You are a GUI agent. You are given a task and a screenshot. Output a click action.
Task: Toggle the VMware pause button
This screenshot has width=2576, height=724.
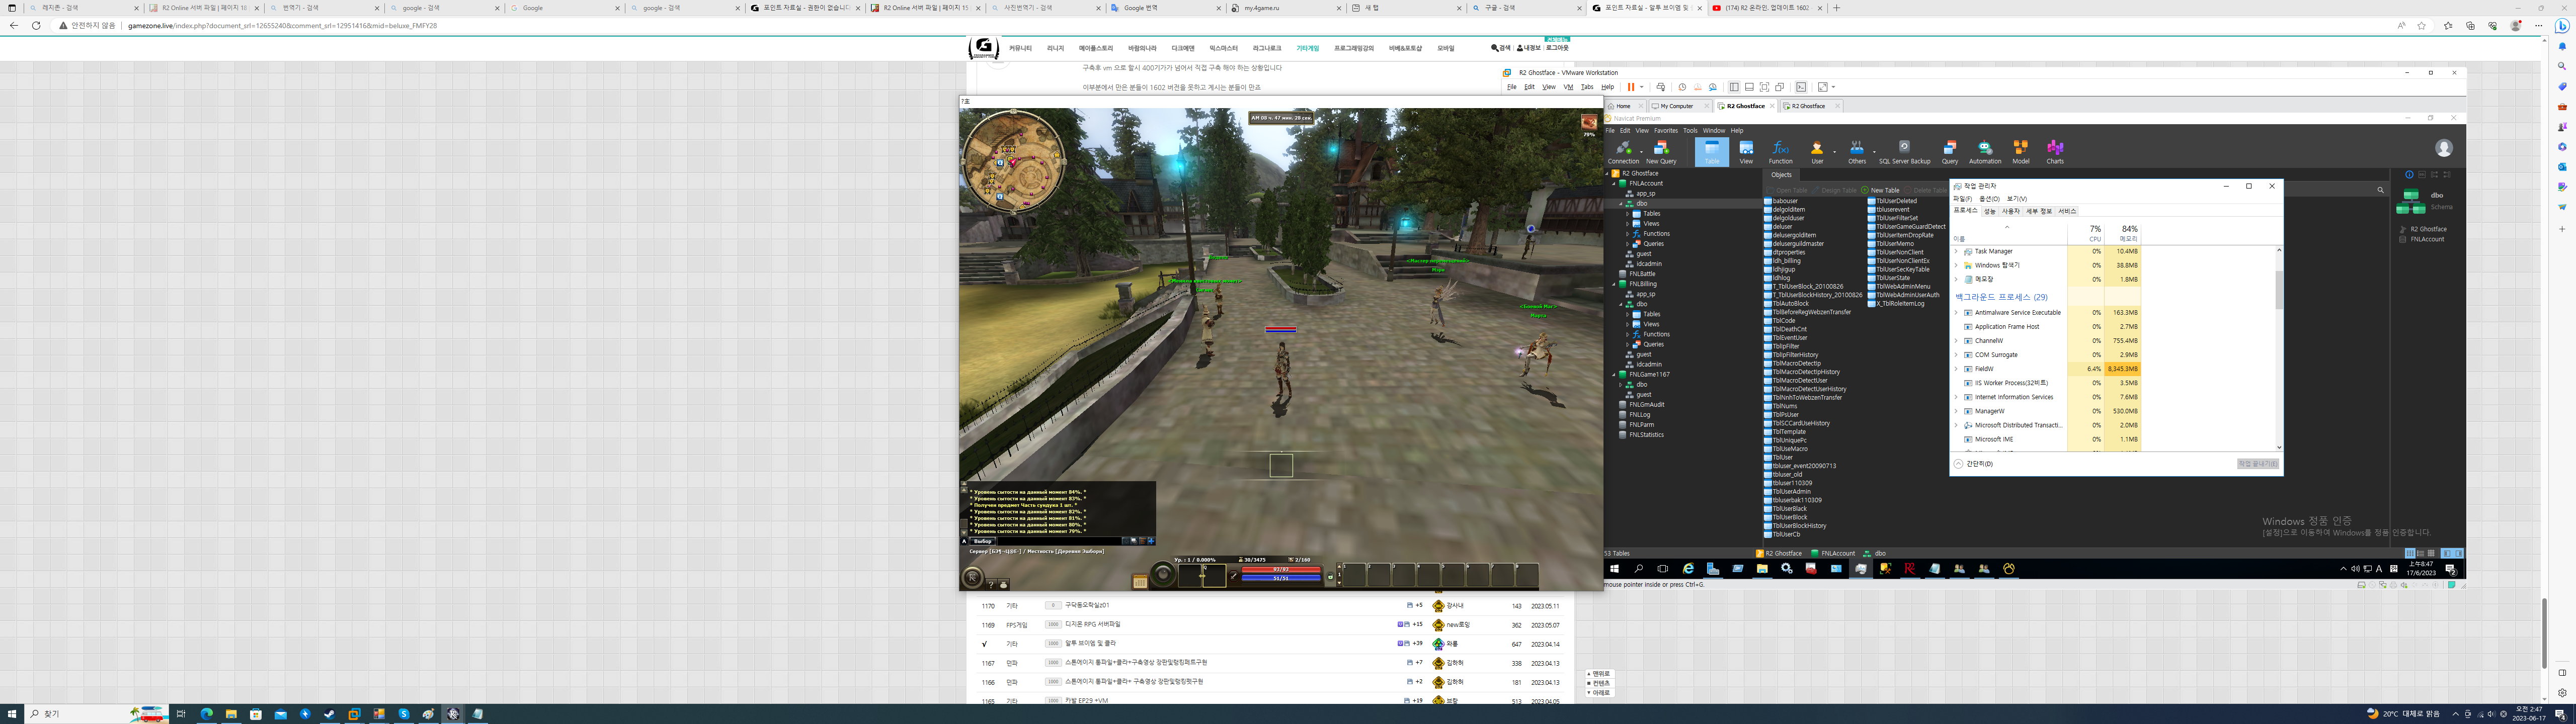[x=1631, y=87]
